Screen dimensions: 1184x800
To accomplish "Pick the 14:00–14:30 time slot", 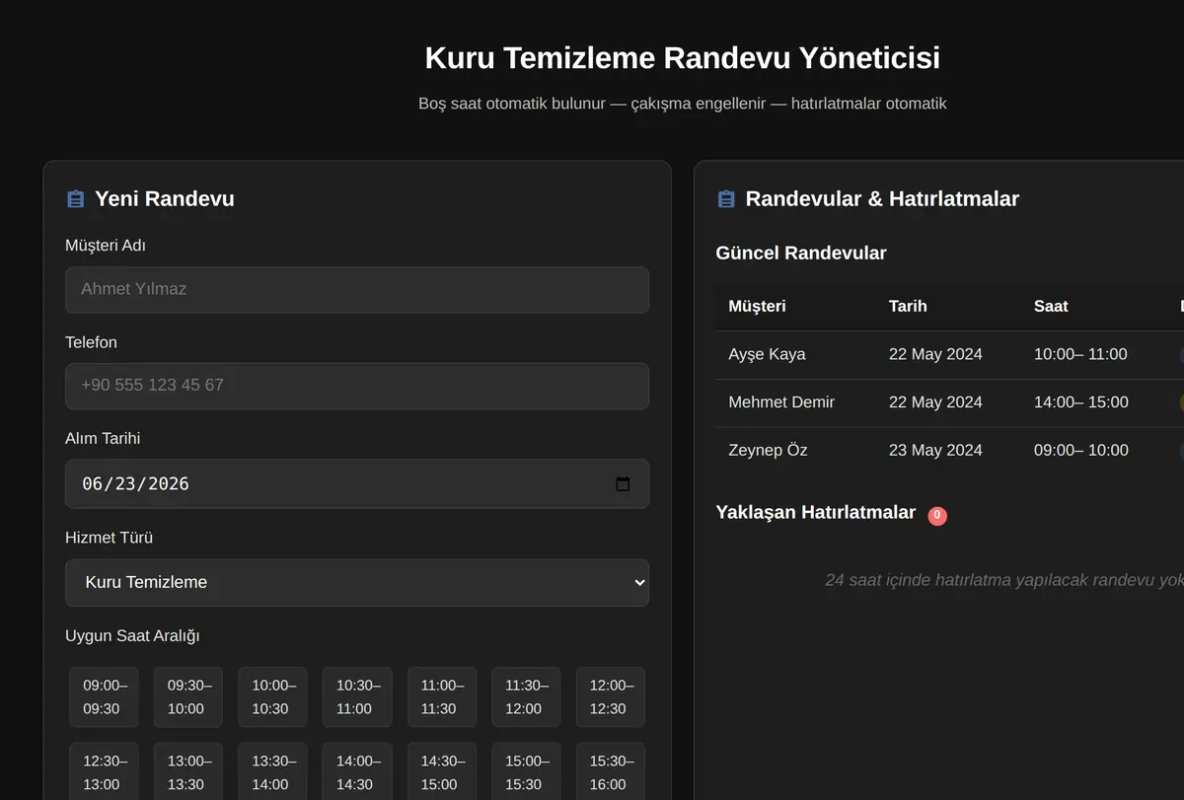I will 357,772.
